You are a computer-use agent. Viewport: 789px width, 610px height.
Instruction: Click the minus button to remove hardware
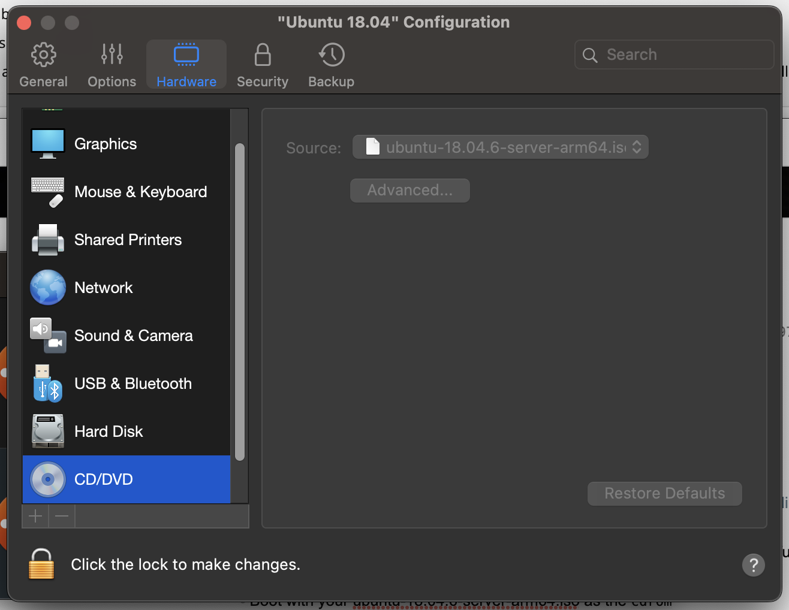click(x=62, y=516)
